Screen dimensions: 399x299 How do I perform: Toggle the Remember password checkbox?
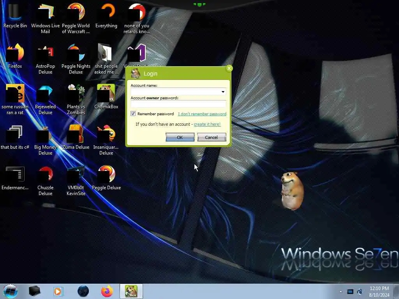(x=133, y=114)
